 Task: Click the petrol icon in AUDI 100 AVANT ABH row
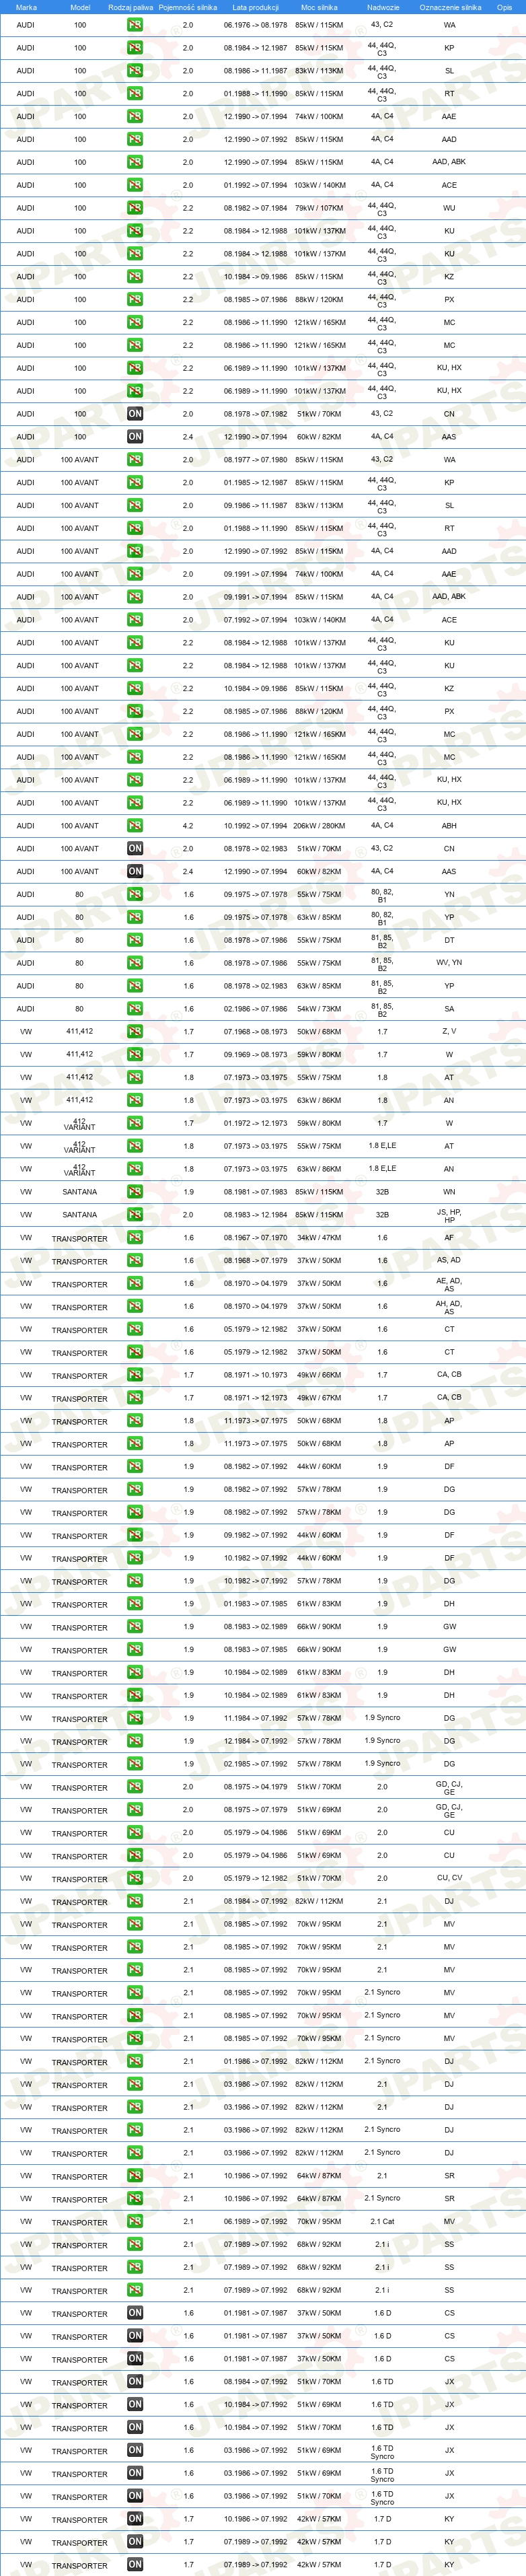tap(135, 826)
